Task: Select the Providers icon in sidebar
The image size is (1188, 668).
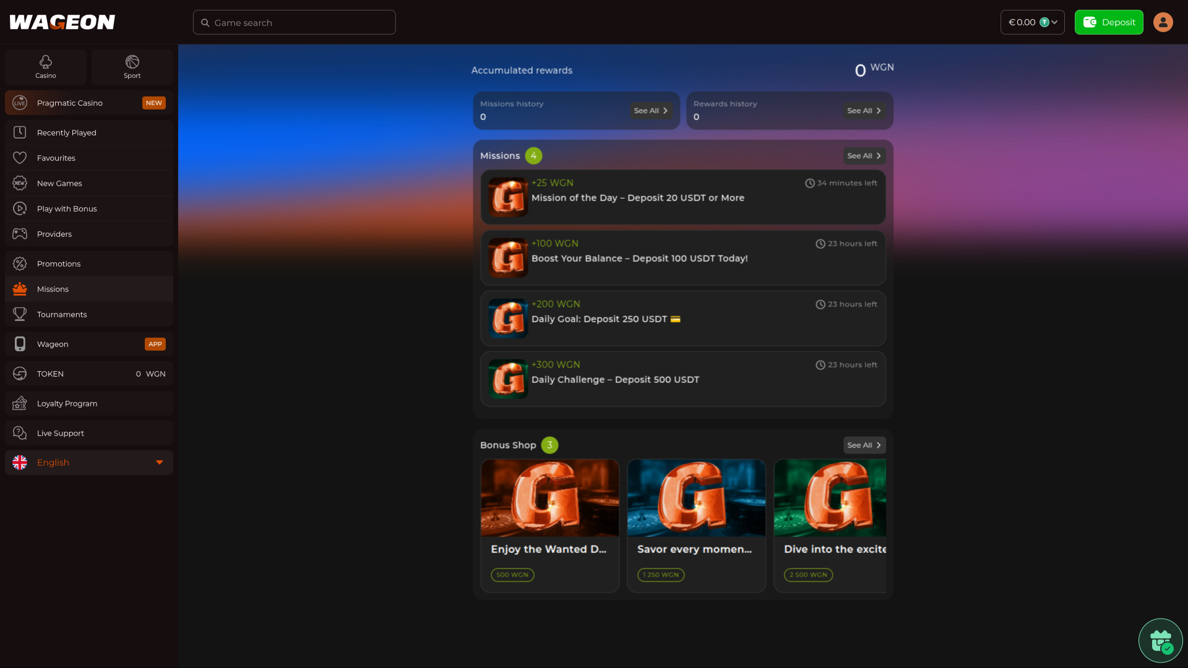Action: tap(20, 234)
